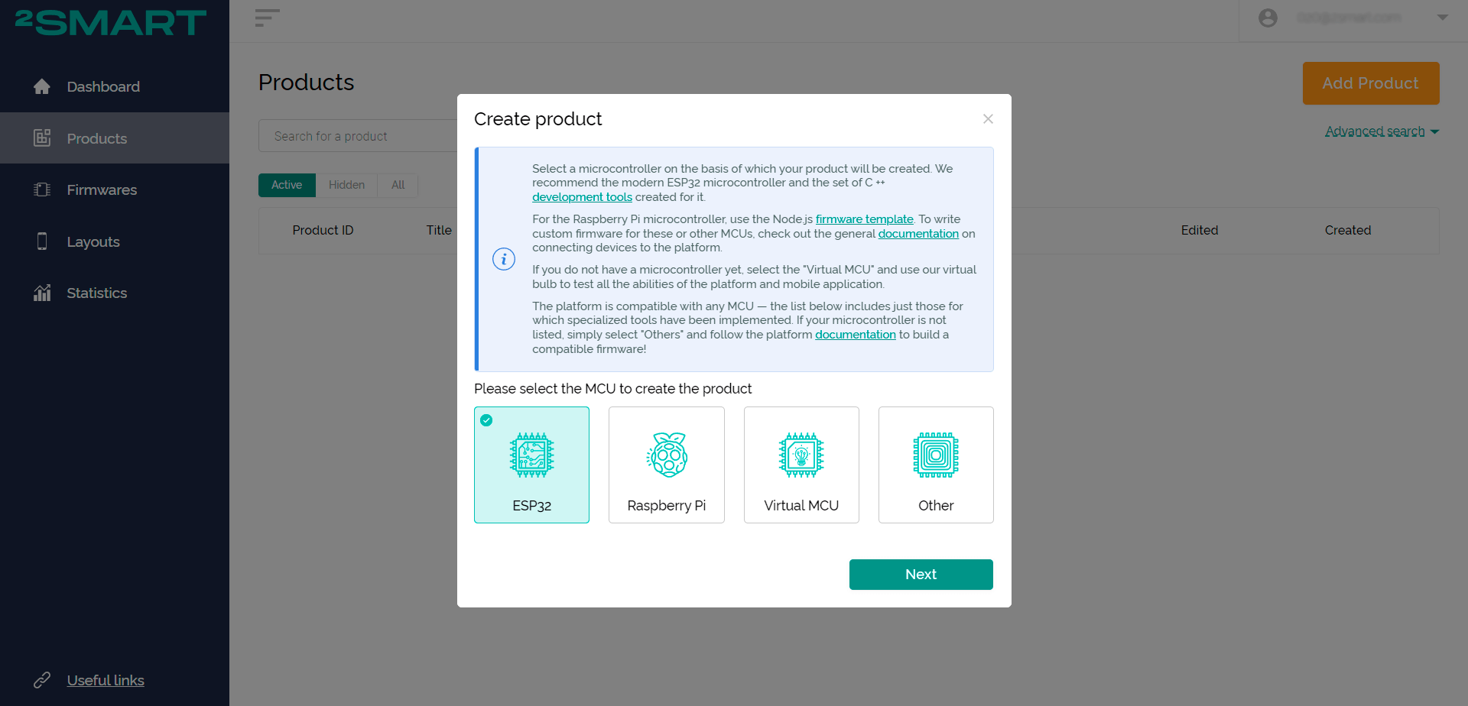Viewport: 1468px width, 706px height.
Task: Toggle the ESP32 selected checkmark
Action: point(486,420)
